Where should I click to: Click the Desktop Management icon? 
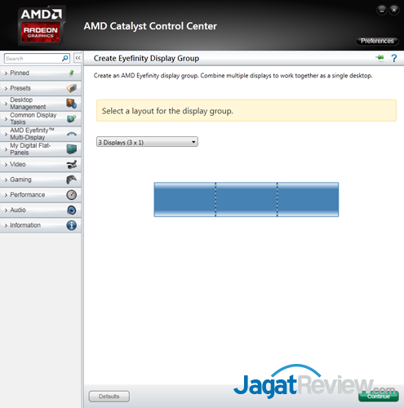[72, 104]
